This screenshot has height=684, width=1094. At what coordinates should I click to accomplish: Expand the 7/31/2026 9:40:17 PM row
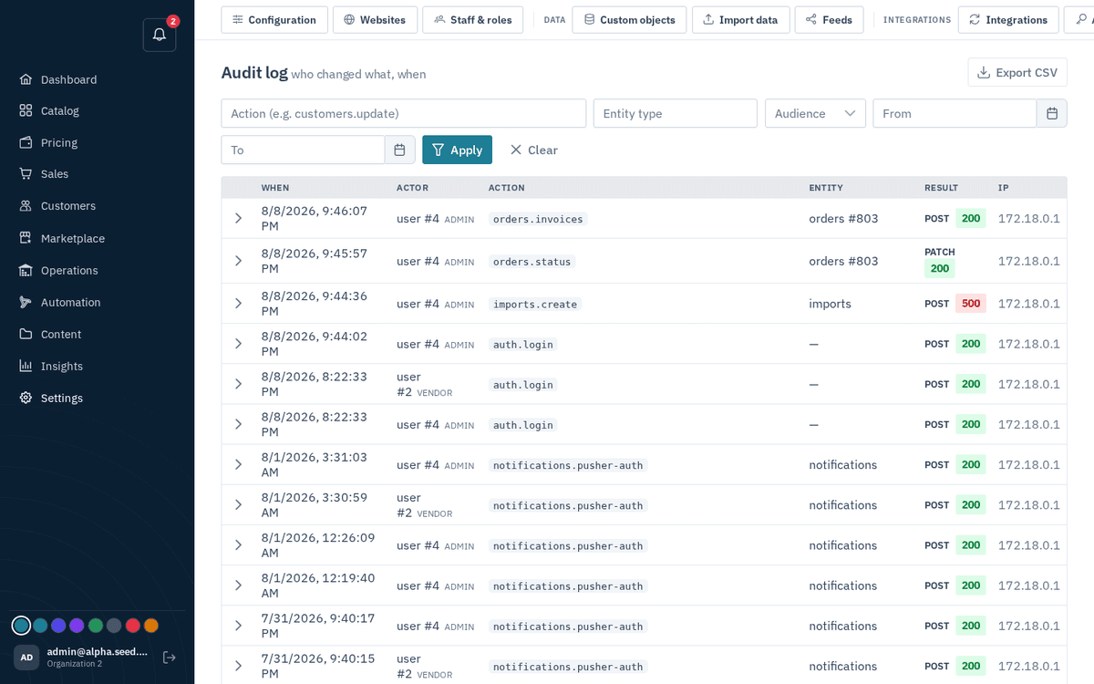(238, 626)
